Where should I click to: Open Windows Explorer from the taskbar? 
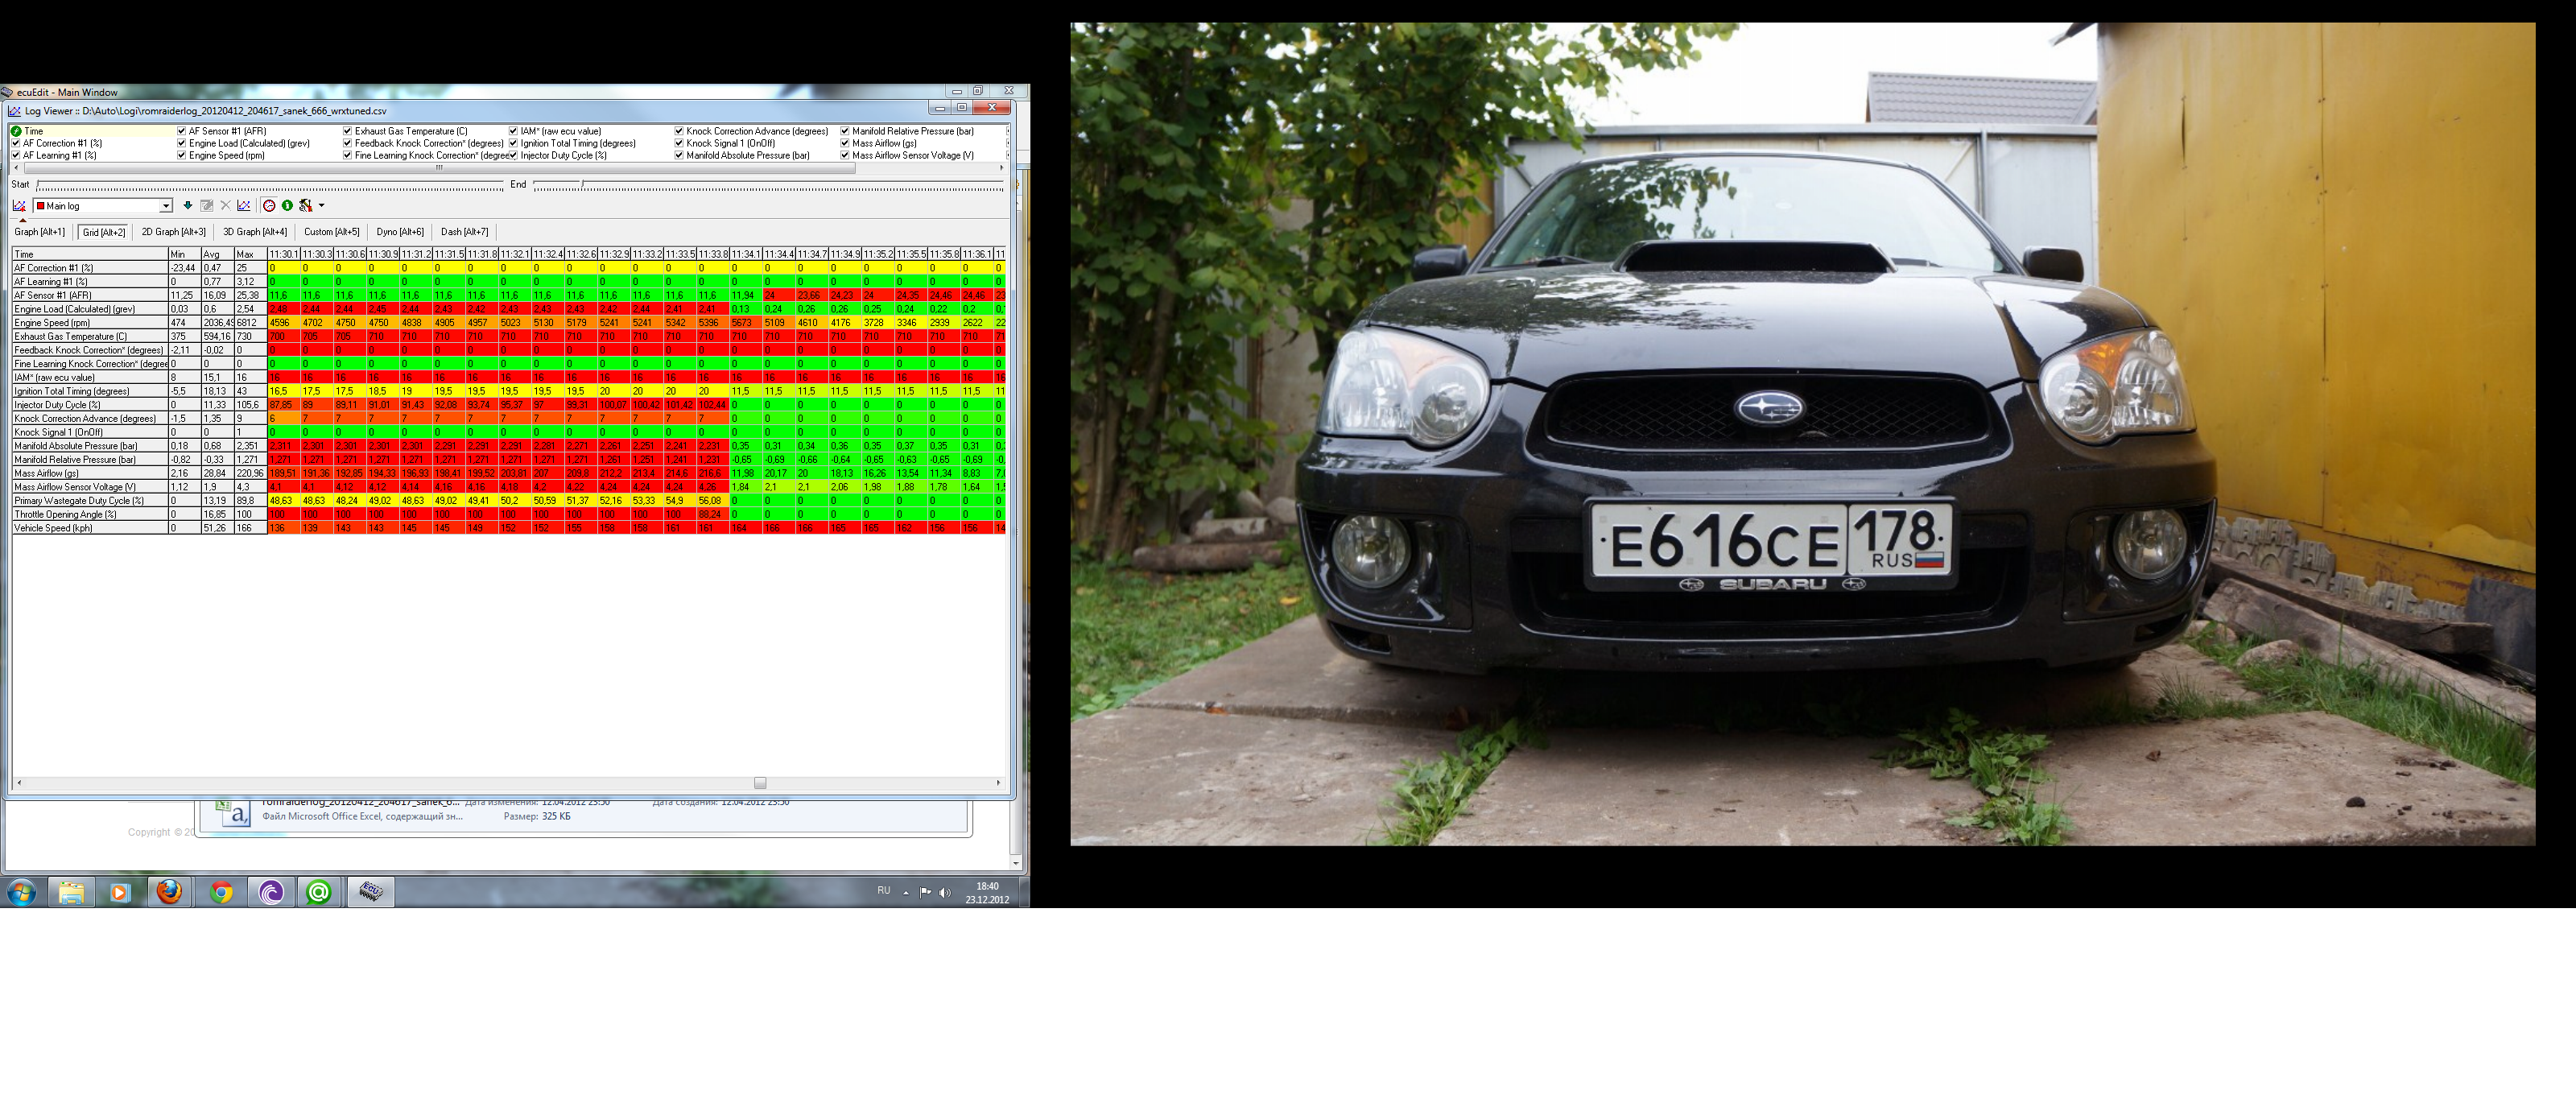coord(71,892)
